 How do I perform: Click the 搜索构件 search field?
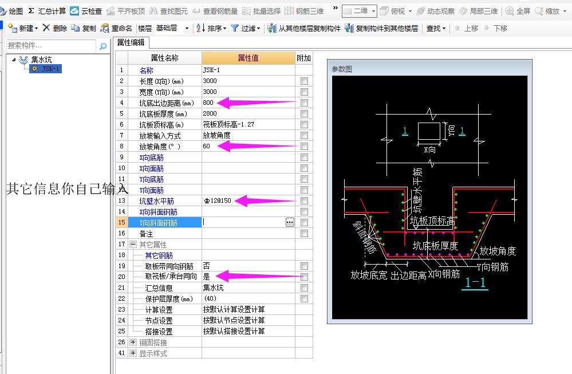[51, 46]
